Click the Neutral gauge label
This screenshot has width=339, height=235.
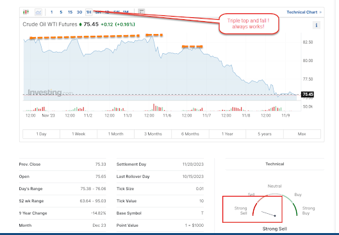pos(274,186)
